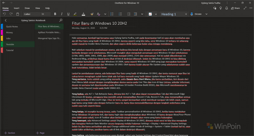Open the Insert tab
Viewport: 254px width, 136px height.
pos(17,8)
